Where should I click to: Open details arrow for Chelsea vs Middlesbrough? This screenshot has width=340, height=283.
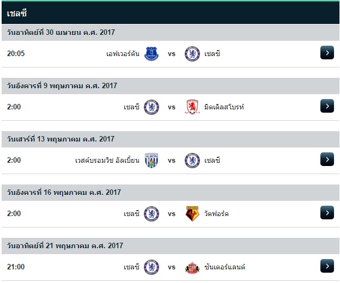(327, 106)
